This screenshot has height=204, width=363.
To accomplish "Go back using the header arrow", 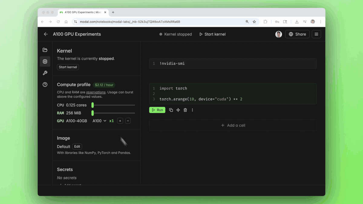I will point(46,34).
